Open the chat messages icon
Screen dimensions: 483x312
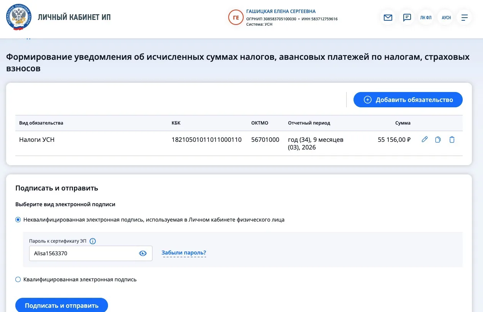coord(407,18)
